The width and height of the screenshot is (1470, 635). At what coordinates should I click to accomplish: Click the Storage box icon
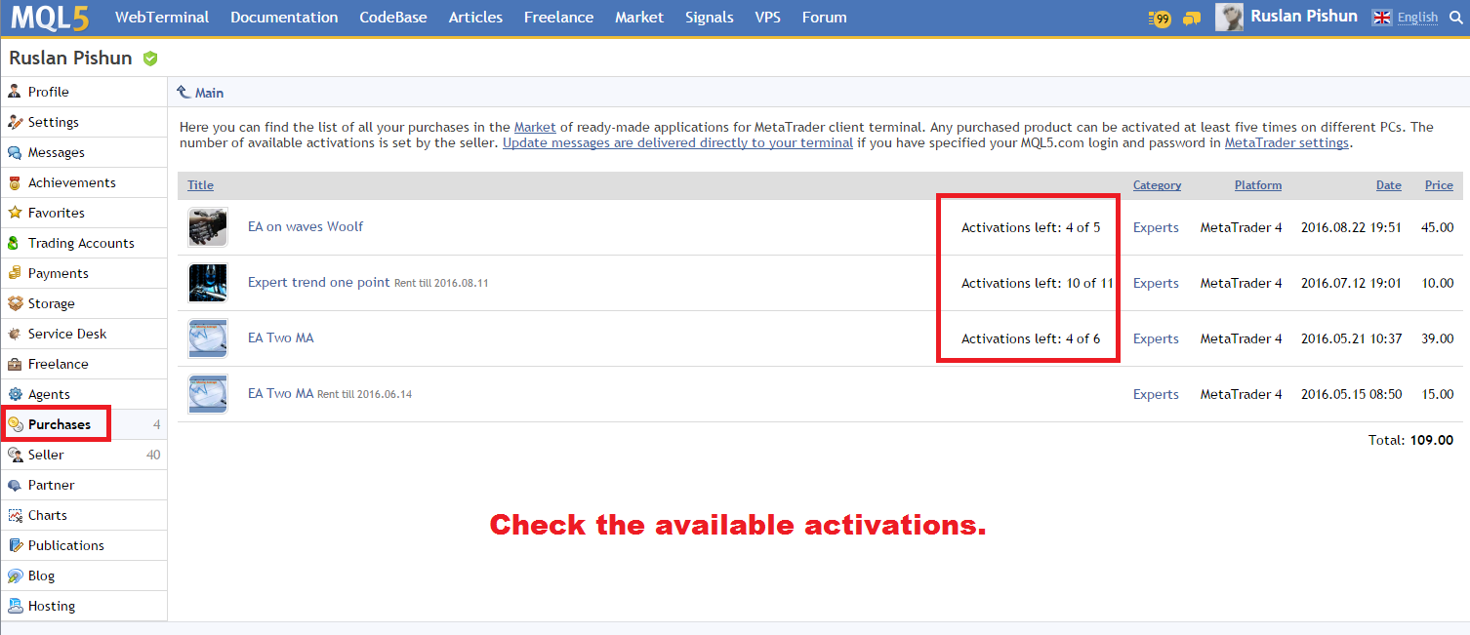[x=15, y=303]
